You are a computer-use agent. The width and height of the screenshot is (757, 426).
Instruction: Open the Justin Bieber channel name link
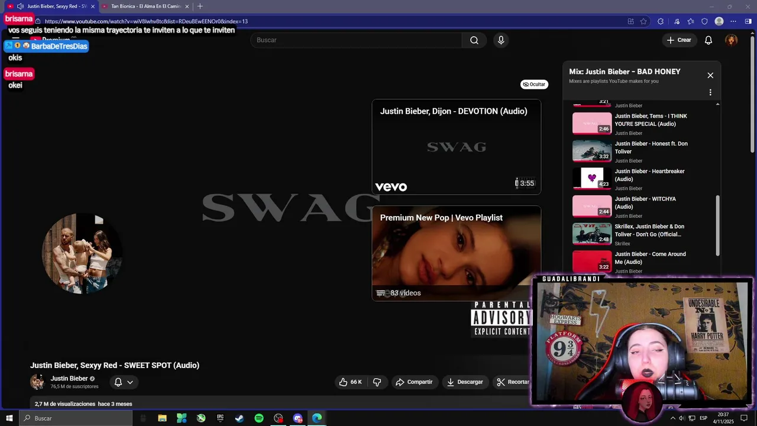(69, 379)
